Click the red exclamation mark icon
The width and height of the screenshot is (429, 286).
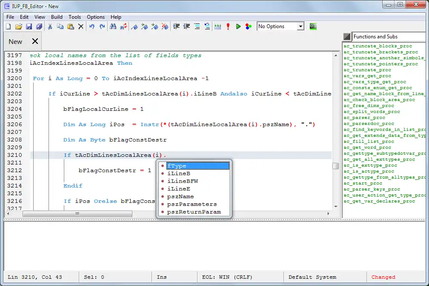click(228, 26)
